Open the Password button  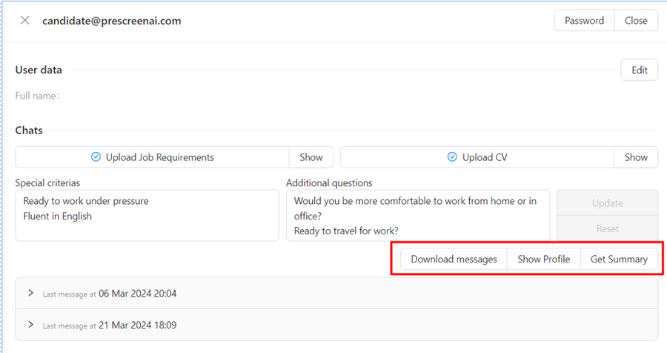click(584, 21)
